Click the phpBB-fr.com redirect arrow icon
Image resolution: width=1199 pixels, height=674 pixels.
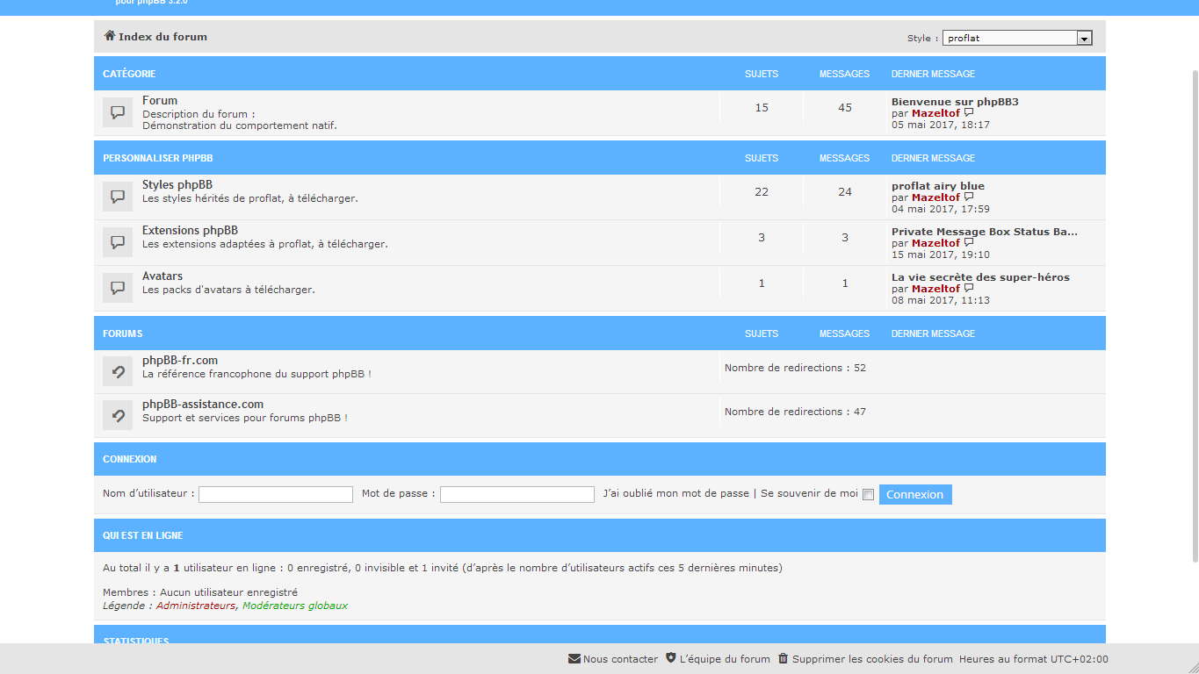[x=118, y=371]
